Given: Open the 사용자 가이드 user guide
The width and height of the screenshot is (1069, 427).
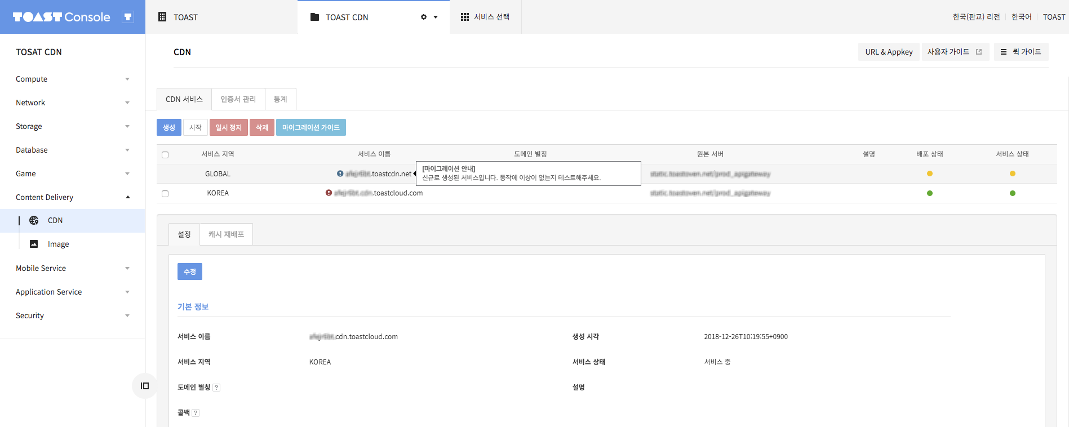Looking at the screenshot, I should 955,52.
